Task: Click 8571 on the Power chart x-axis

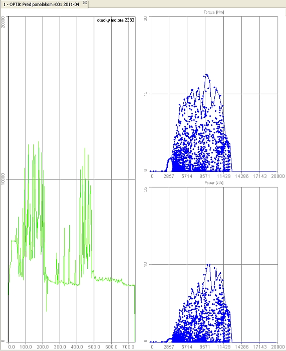Action: (205, 347)
